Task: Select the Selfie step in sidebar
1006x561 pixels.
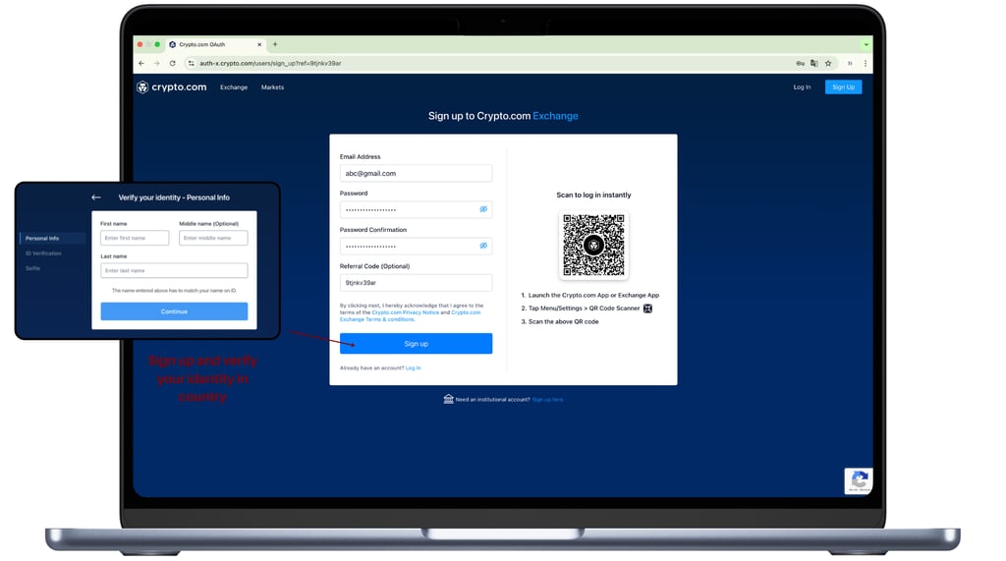Action: pyautogui.click(x=32, y=268)
